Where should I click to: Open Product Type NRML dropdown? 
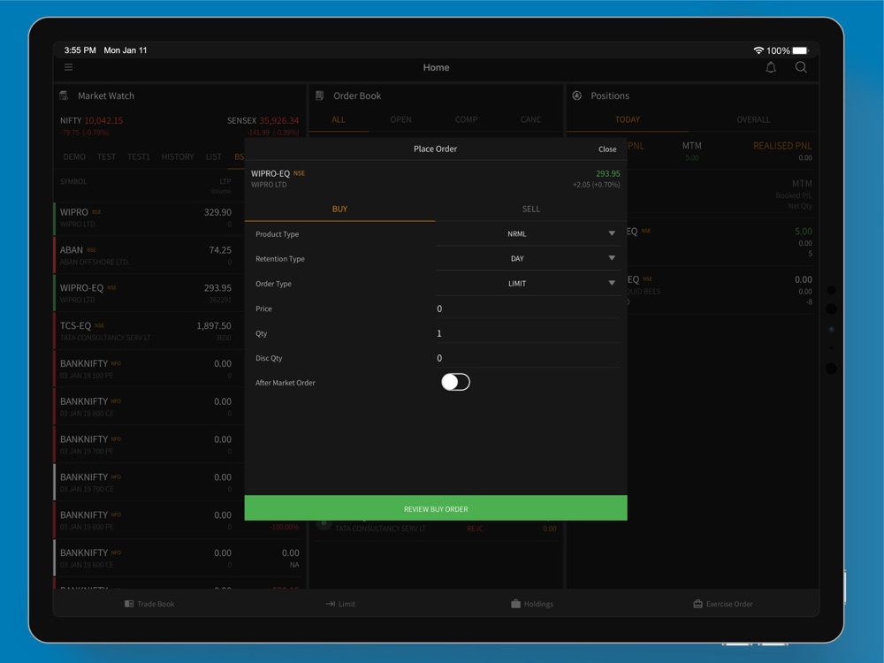tap(529, 233)
